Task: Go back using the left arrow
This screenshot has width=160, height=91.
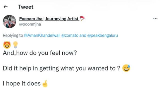Action: click(x=6, y=7)
